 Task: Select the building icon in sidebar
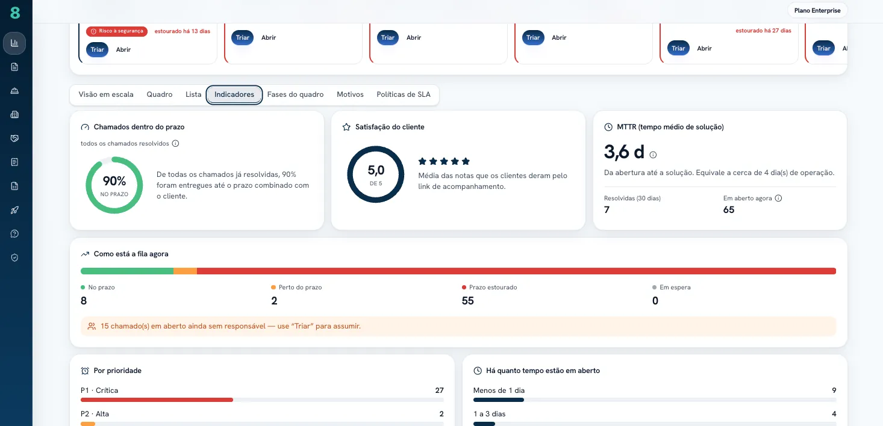[14, 114]
